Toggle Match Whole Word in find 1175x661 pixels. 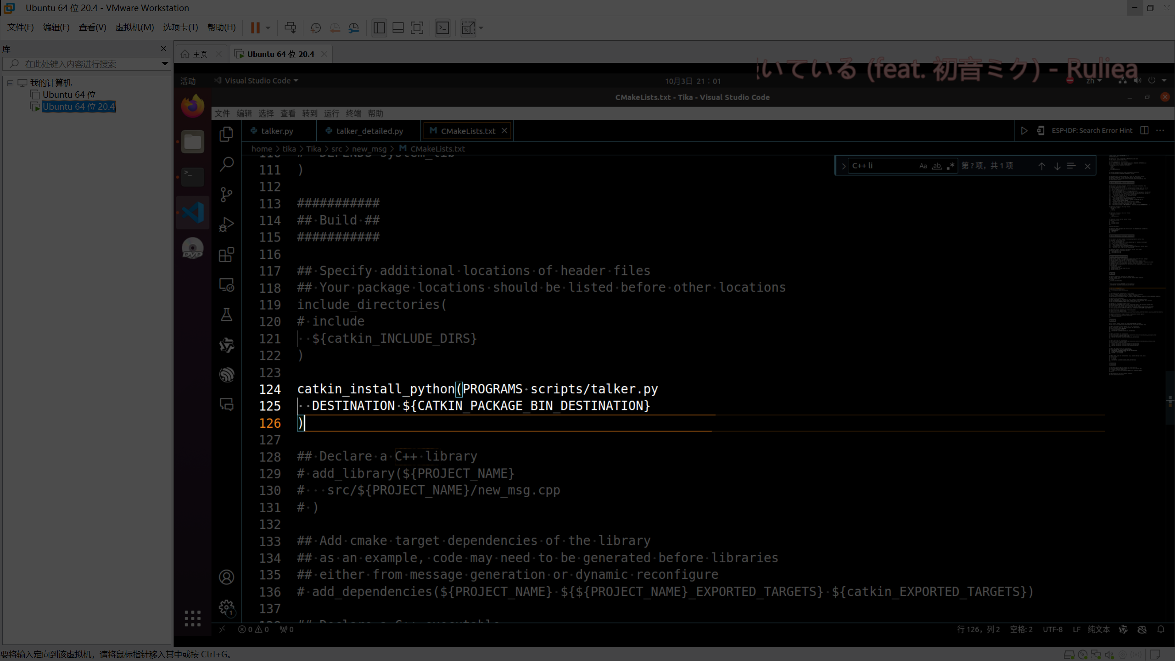(x=937, y=166)
